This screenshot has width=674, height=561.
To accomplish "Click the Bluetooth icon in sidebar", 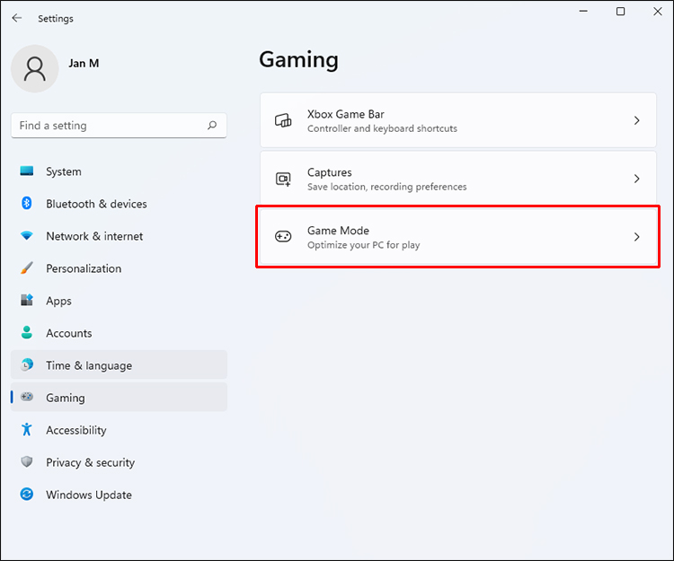I will (x=27, y=203).
